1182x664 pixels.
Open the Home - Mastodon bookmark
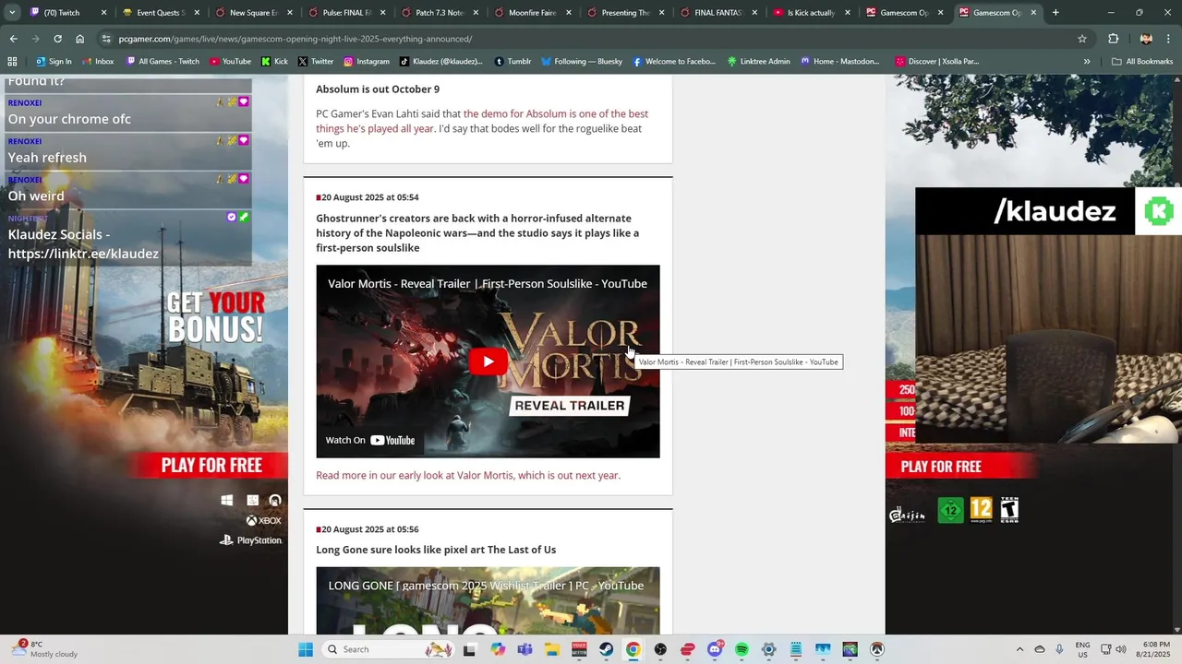click(x=839, y=62)
